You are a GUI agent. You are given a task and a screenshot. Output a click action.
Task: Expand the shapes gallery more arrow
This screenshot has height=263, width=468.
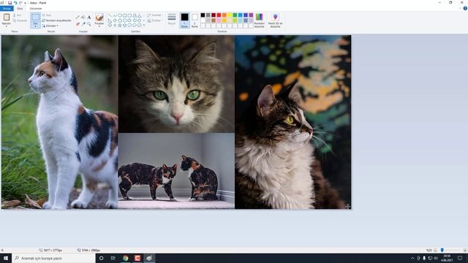[x=144, y=26]
